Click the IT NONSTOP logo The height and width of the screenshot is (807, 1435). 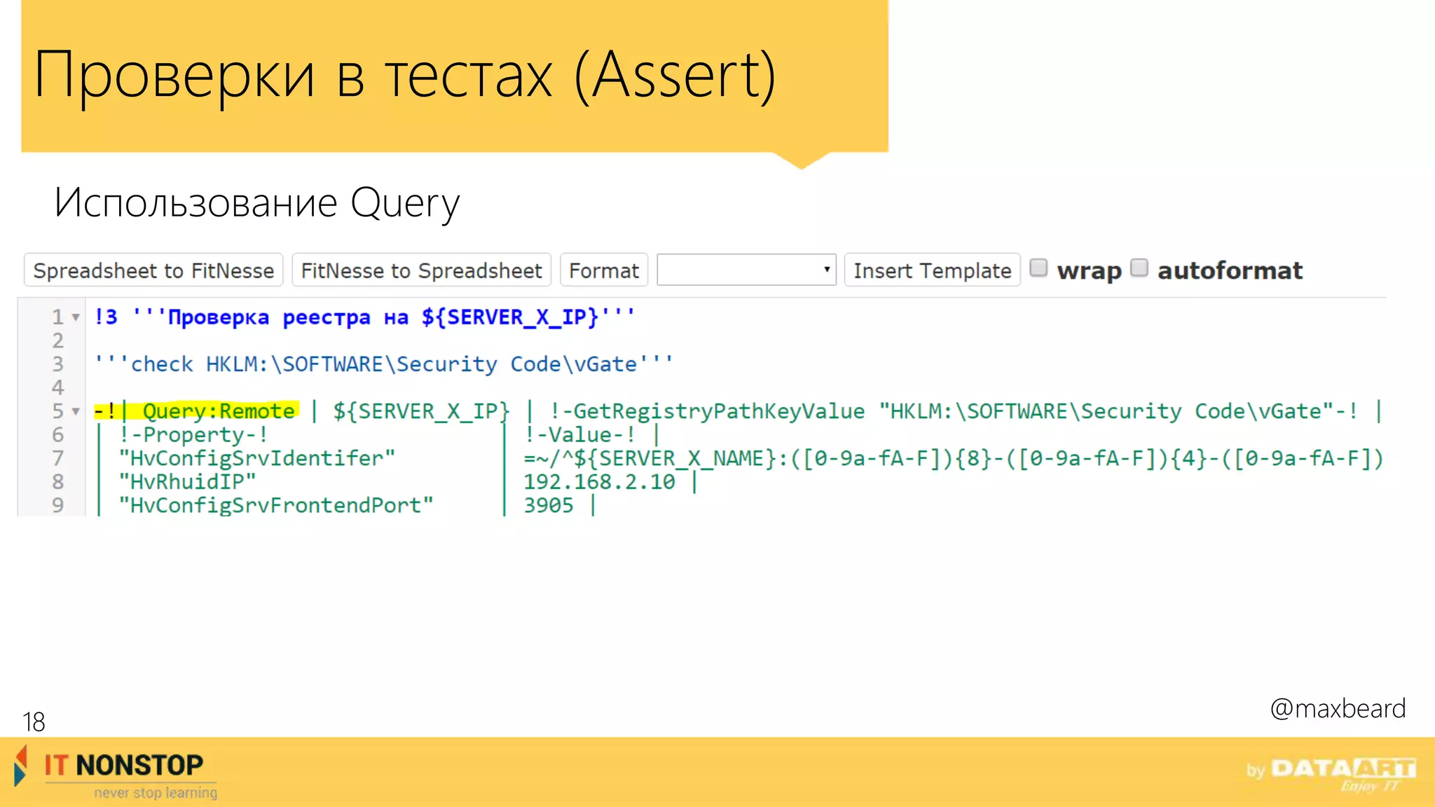(x=116, y=772)
